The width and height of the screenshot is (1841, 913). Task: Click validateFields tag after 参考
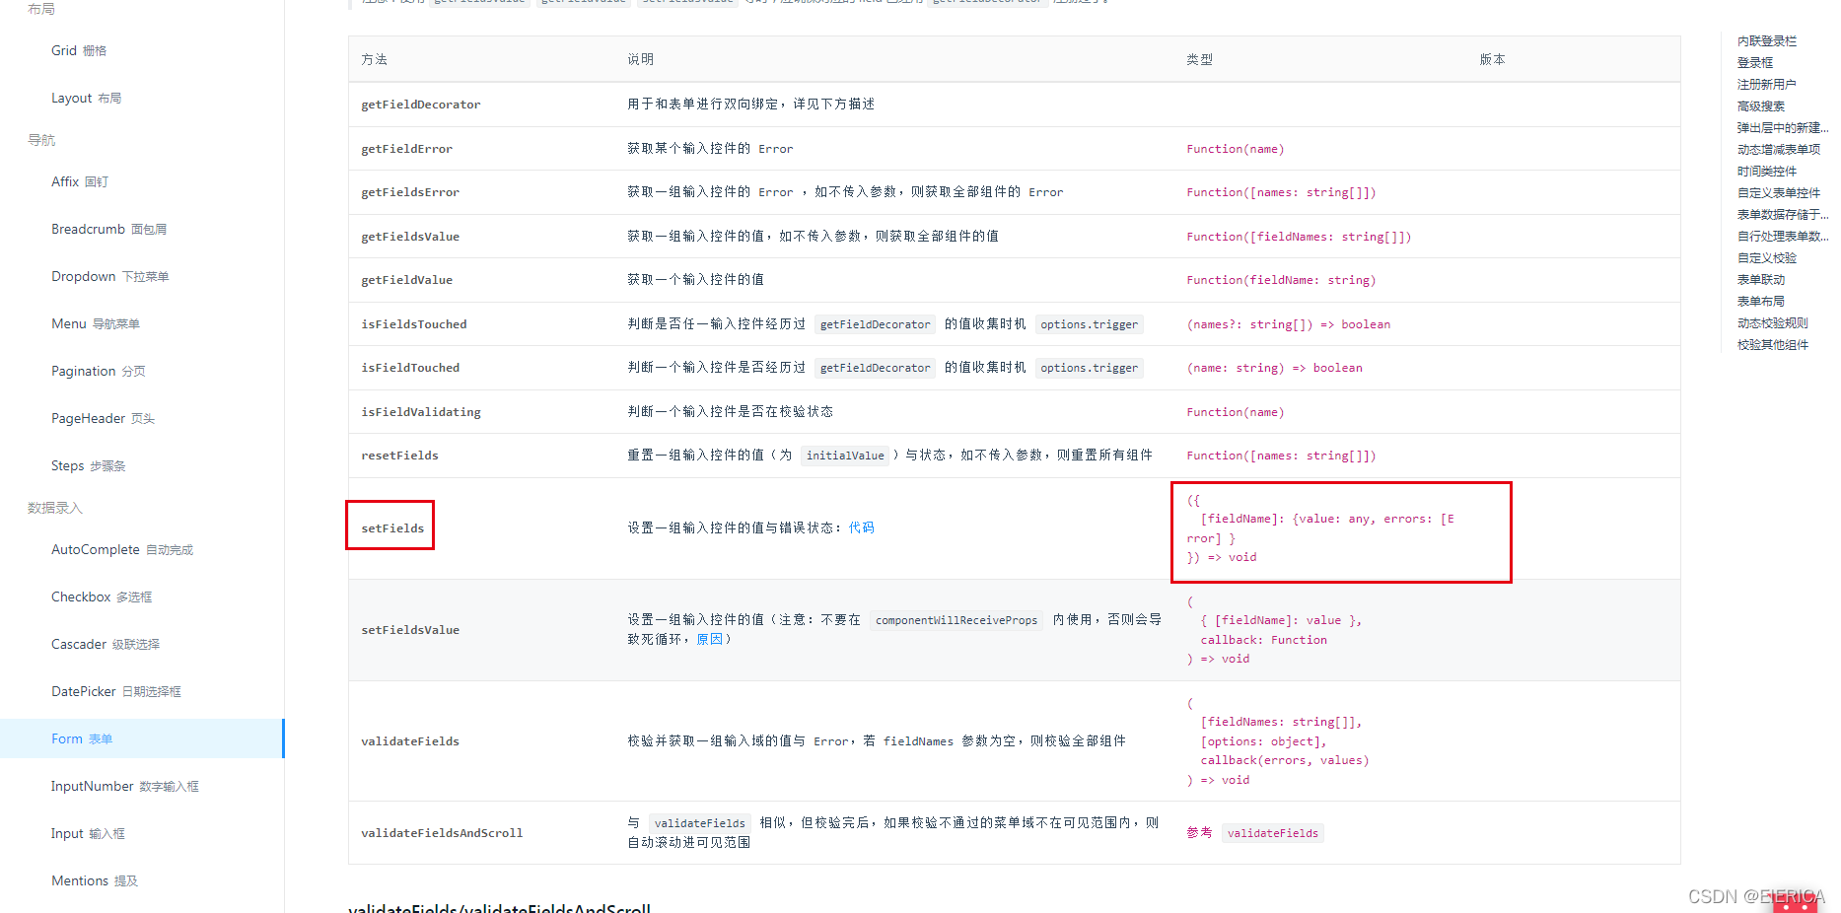1273,833
